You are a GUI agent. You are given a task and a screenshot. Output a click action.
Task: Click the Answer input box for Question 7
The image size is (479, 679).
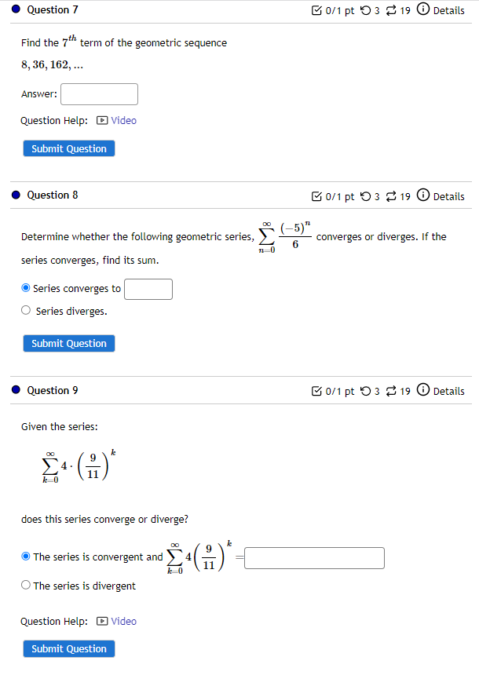(98, 93)
